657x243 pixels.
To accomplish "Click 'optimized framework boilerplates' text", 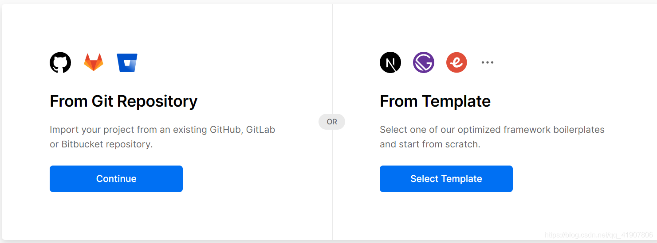I will coord(531,130).
